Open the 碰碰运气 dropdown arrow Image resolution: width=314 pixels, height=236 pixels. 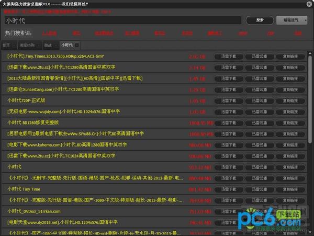[306, 20]
